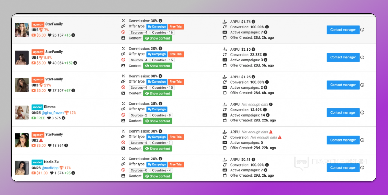Click By Campaign tag in Rimma's row
Image resolution: width=388 pixels, height=195 pixels.
[x=157, y=109]
